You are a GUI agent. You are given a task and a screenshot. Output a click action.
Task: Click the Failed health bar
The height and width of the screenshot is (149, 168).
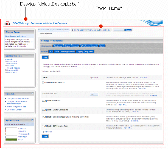point(11,128)
